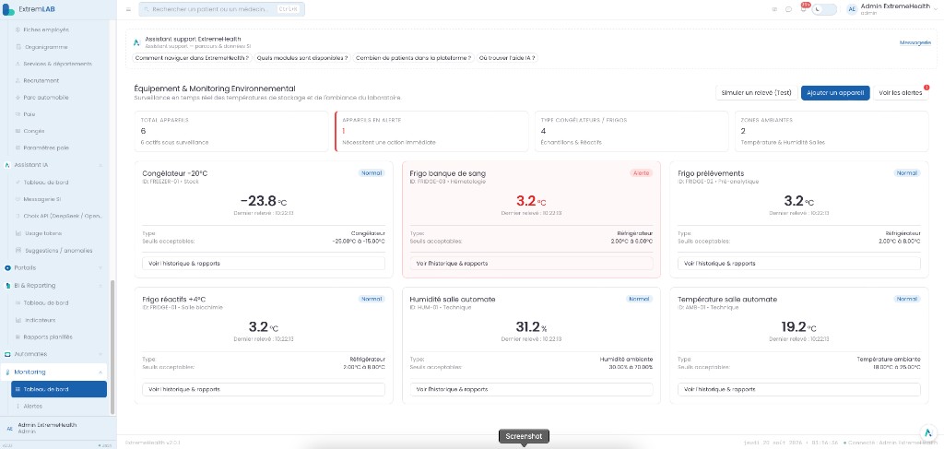This screenshot has width=944, height=449.
Task: Click the 31.2 % humidity reading
Action: pos(531,327)
